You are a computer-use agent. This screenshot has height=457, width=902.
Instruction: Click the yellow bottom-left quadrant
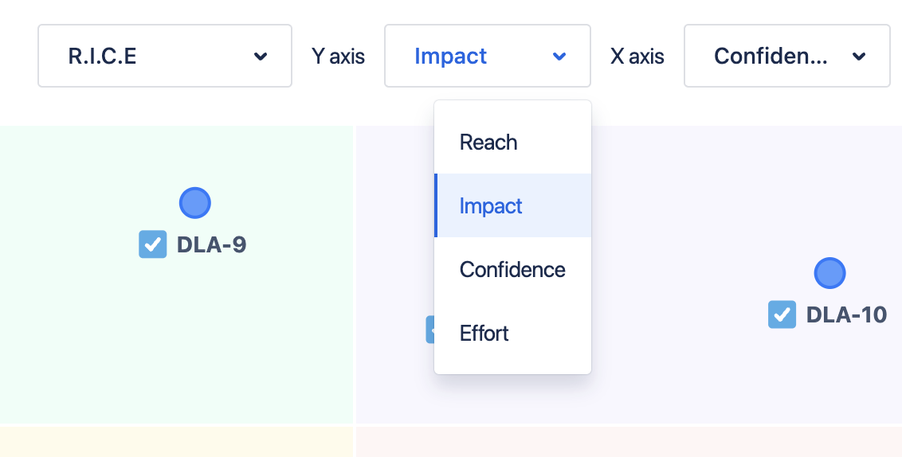(175, 443)
